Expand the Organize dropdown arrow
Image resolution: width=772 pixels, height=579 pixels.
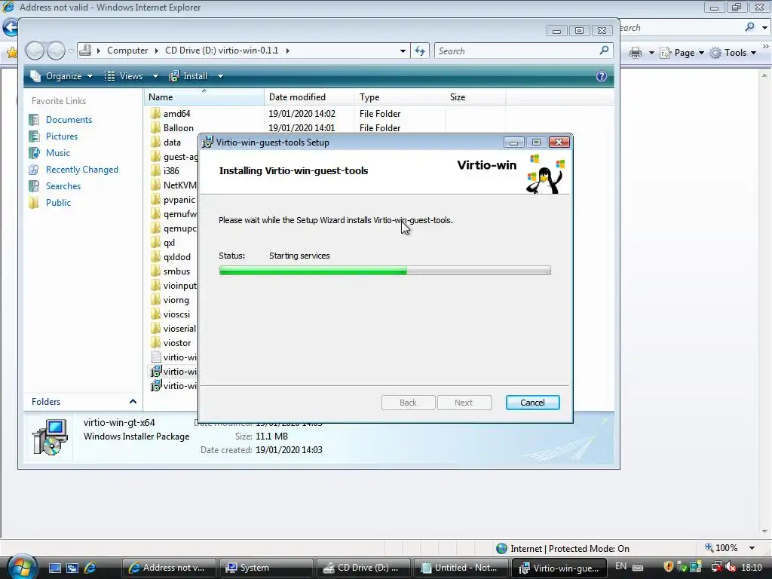tap(90, 76)
